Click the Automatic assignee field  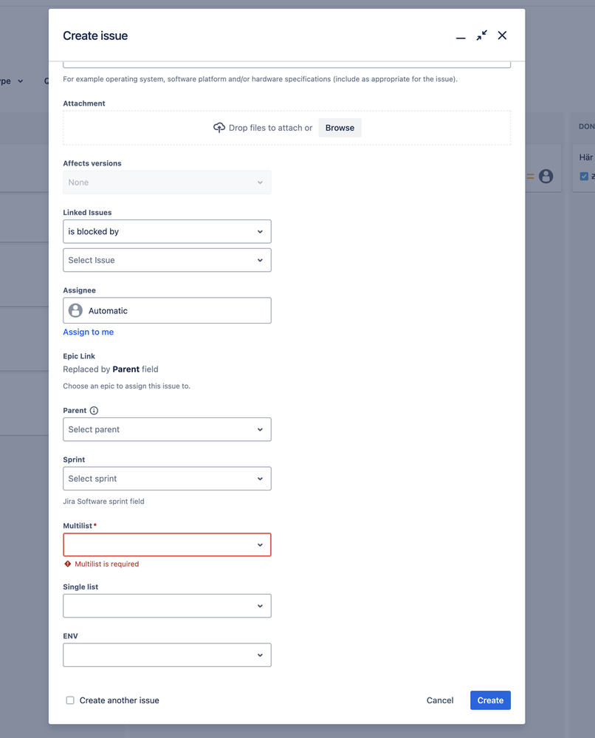click(167, 310)
